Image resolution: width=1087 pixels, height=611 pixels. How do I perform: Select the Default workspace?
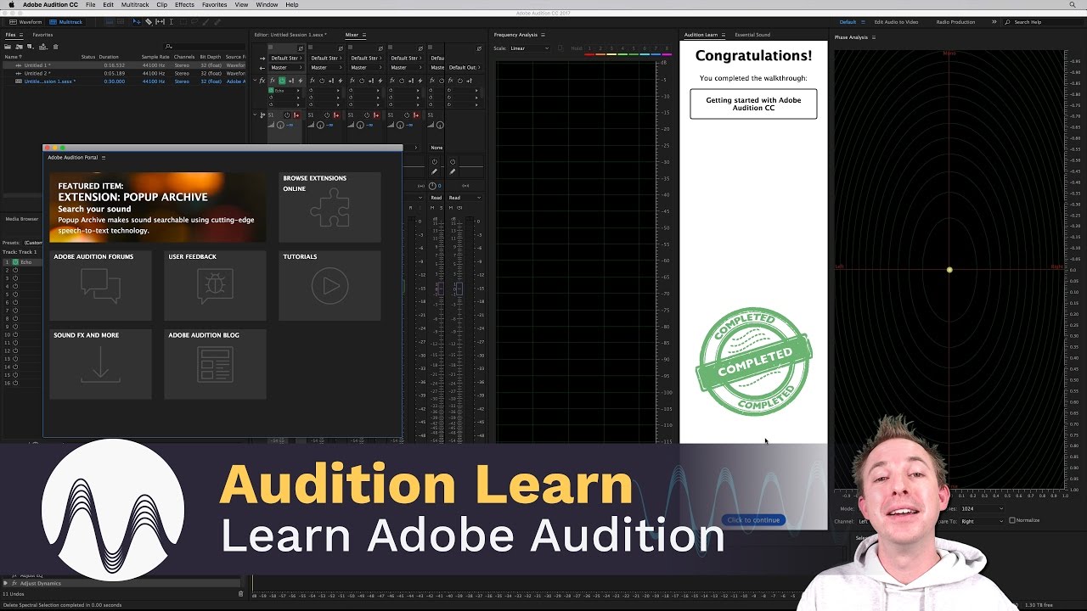[848, 22]
